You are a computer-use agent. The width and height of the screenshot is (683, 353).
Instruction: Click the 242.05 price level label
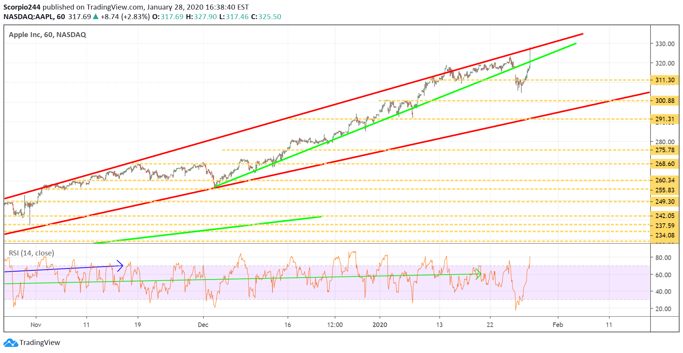coord(665,216)
